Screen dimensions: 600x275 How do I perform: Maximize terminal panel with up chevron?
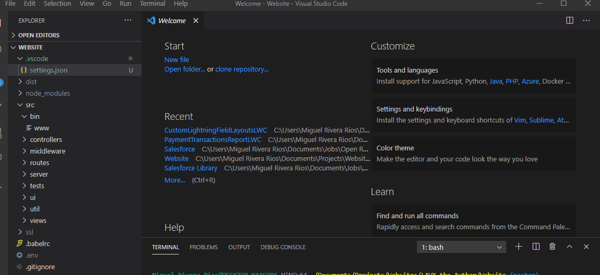click(x=569, y=247)
